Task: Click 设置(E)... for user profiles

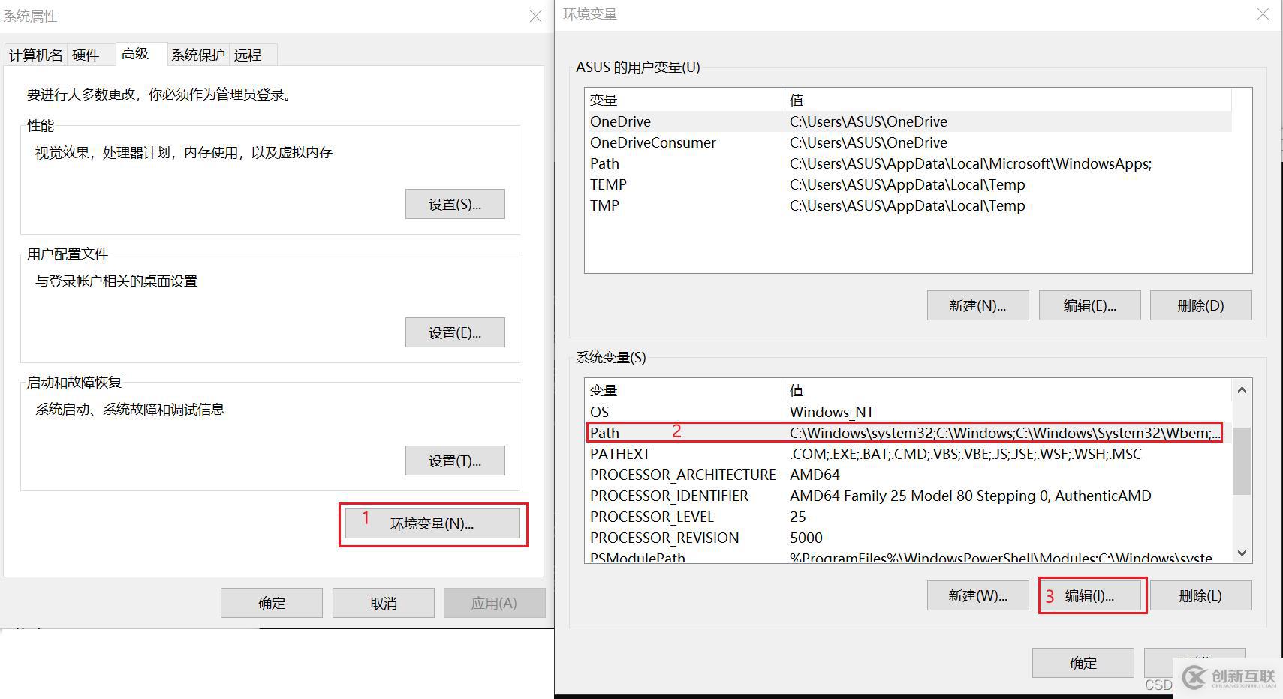Action: point(455,332)
